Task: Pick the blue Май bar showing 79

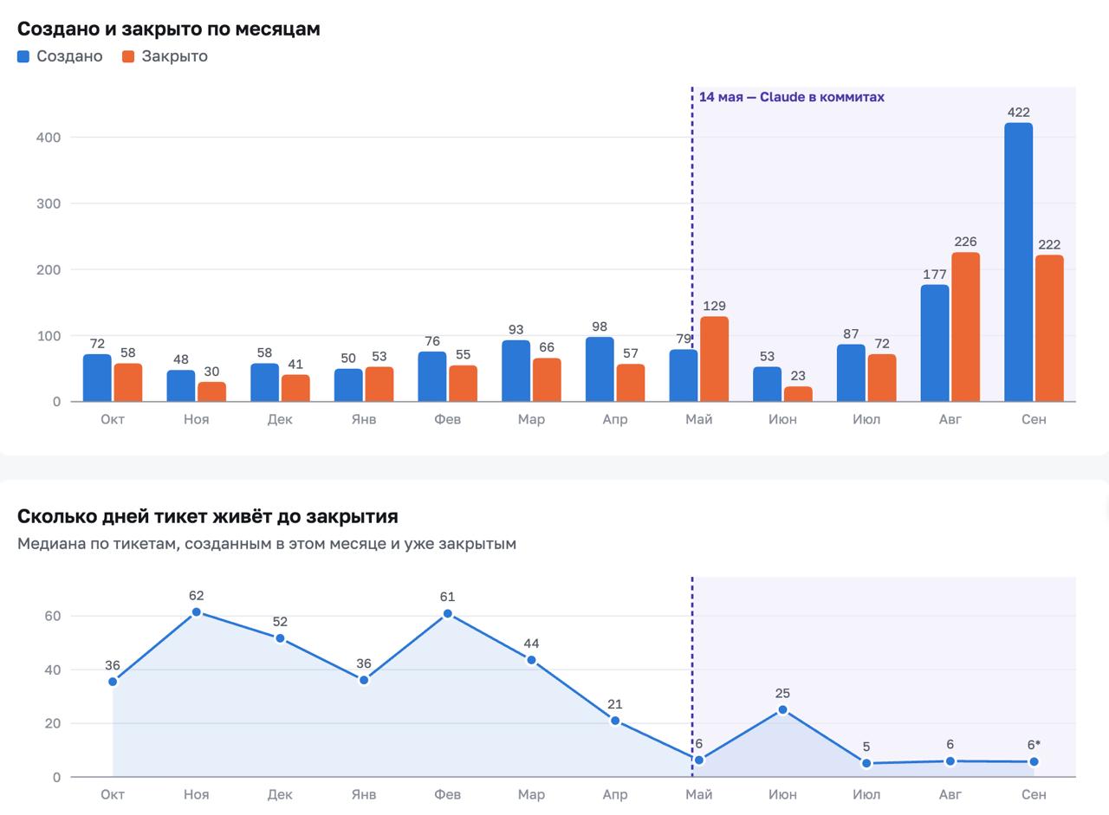Action: click(x=684, y=376)
